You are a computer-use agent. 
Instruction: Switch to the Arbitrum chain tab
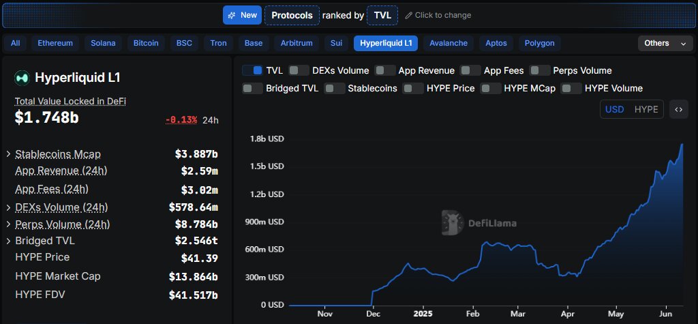297,43
